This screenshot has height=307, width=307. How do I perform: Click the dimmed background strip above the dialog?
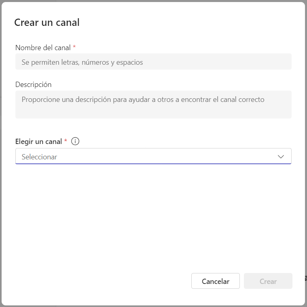[153, 1]
